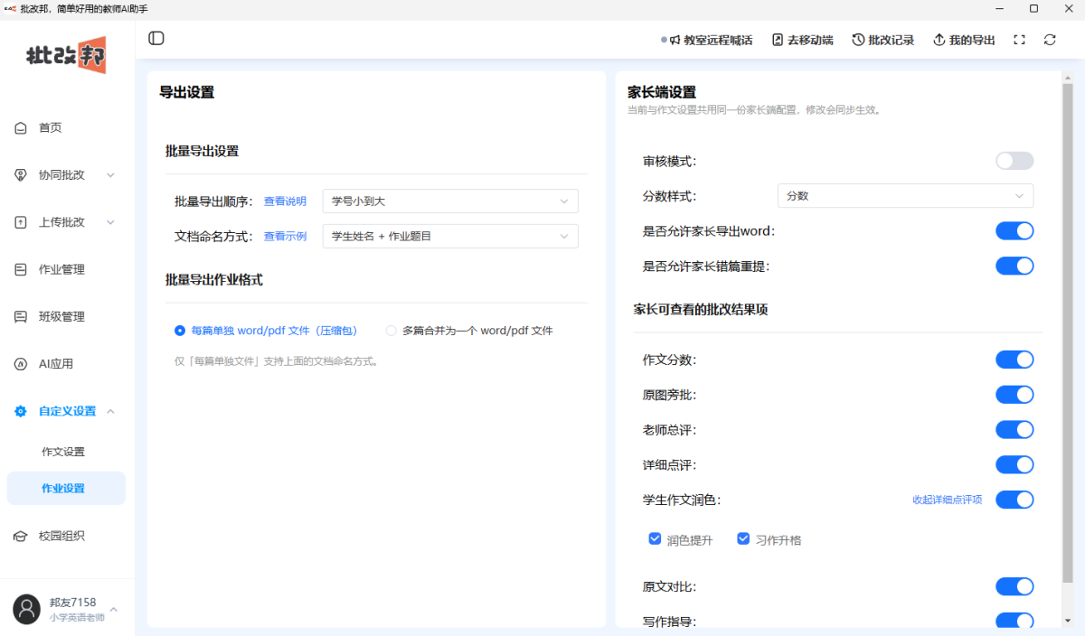Screen dimensions: 1085x636
Task: Click the 批改邦 logo
Action: click(x=67, y=56)
